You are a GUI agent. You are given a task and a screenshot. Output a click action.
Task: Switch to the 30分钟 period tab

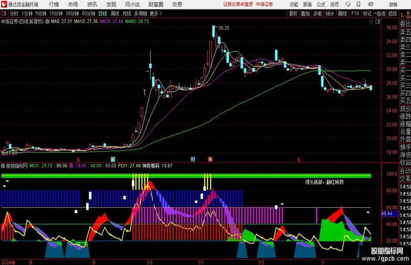click(x=72, y=13)
